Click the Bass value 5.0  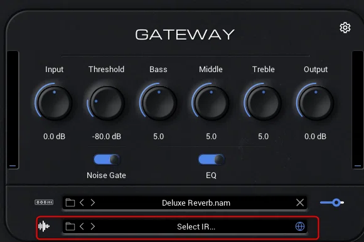coord(159,136)
